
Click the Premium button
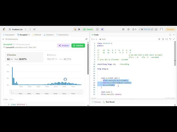(170, 29)
